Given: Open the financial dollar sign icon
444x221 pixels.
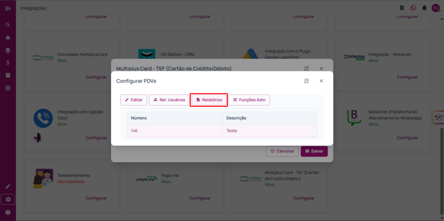Looking at the screenshot, I should 8,63.
